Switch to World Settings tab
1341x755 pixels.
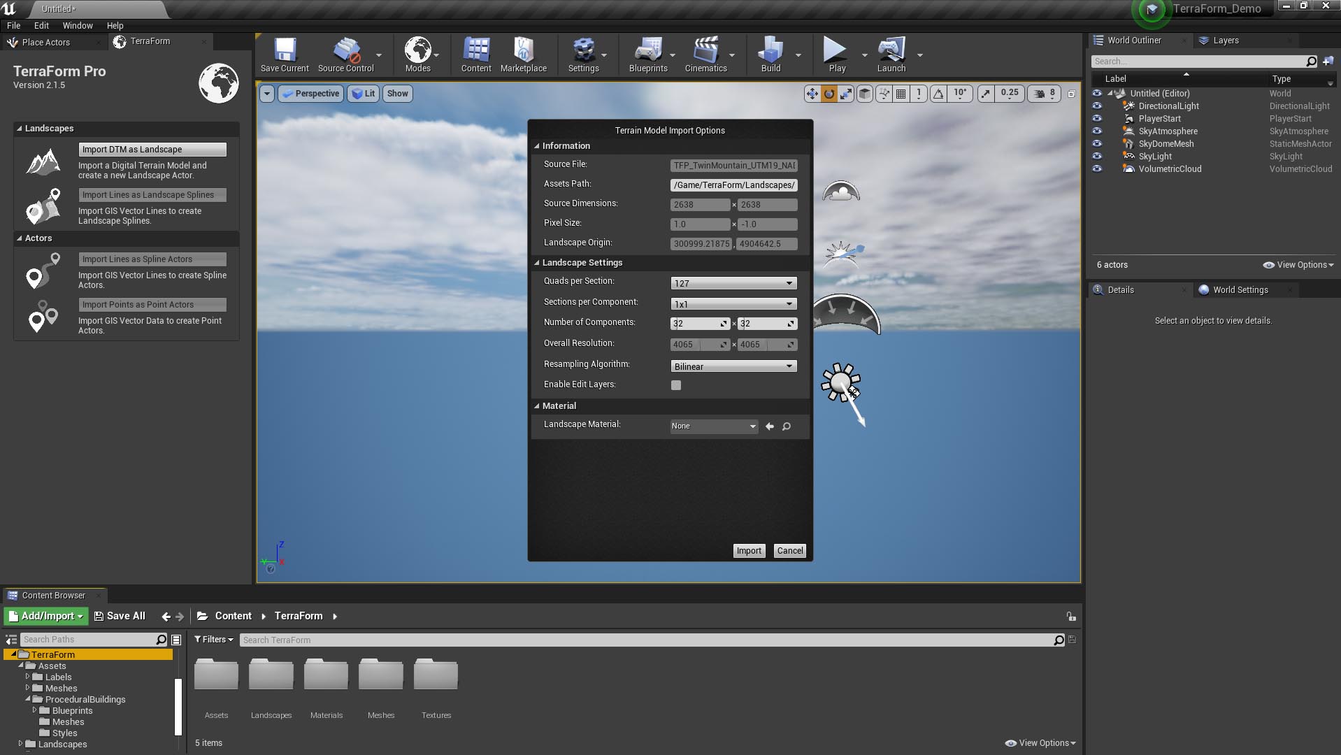click(x=1240, y=290)
